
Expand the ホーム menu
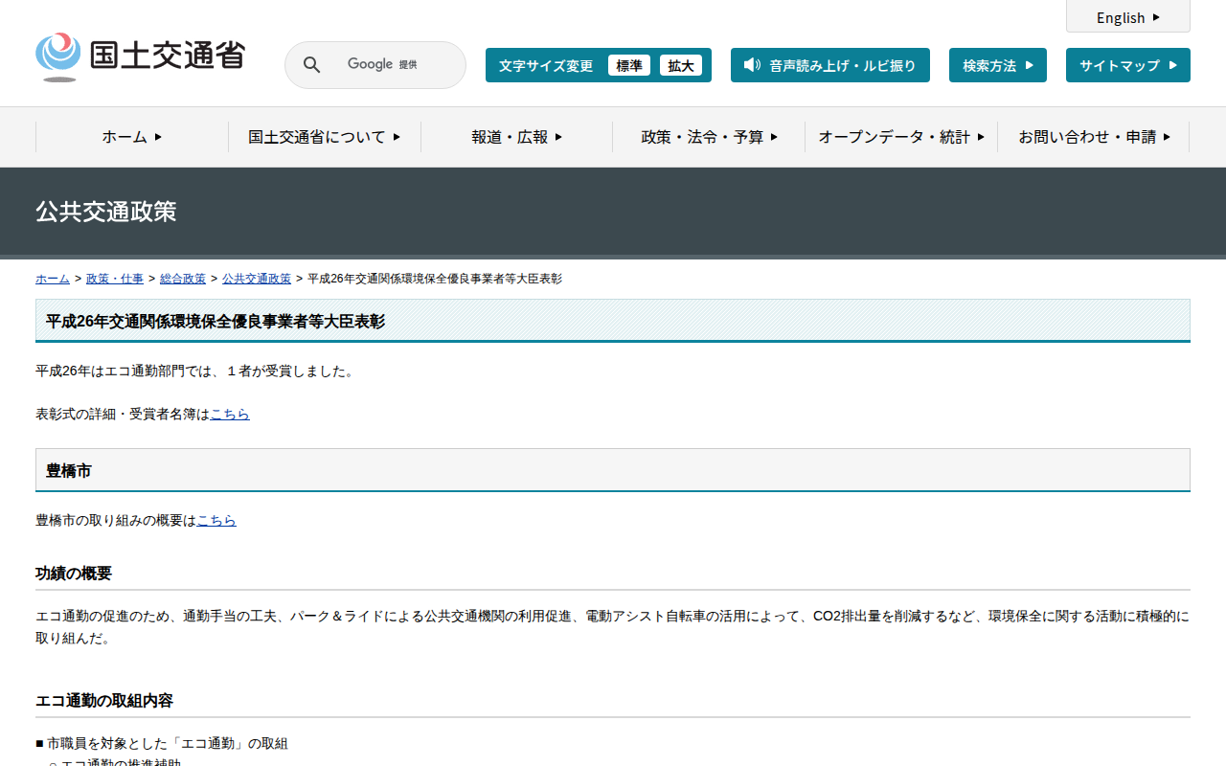(132, 137)
